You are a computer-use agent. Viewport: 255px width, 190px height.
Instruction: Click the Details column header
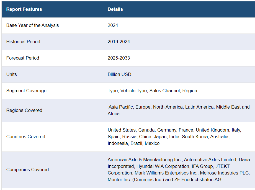[x=115, y=9]
